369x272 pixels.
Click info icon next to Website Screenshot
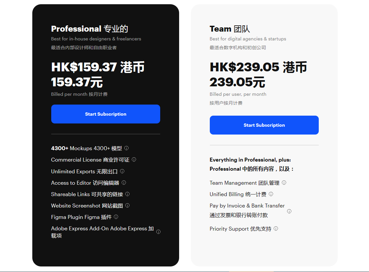(x=127, y=206)
